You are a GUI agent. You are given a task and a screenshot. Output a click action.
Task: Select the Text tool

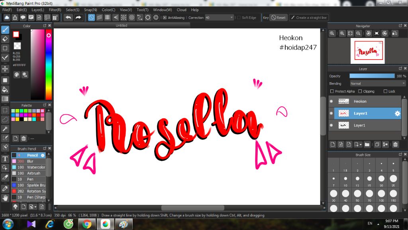[5, 159]
